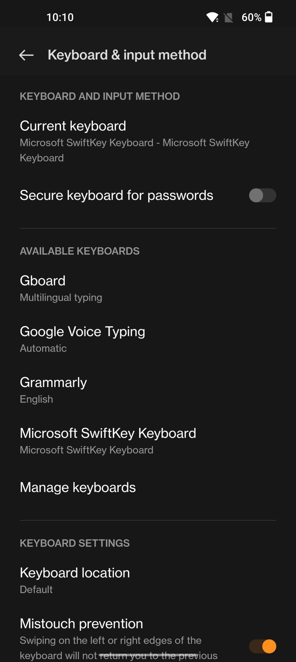Tap the clock showing 10:10
296x662 pixels.
(x=60, y=17)
